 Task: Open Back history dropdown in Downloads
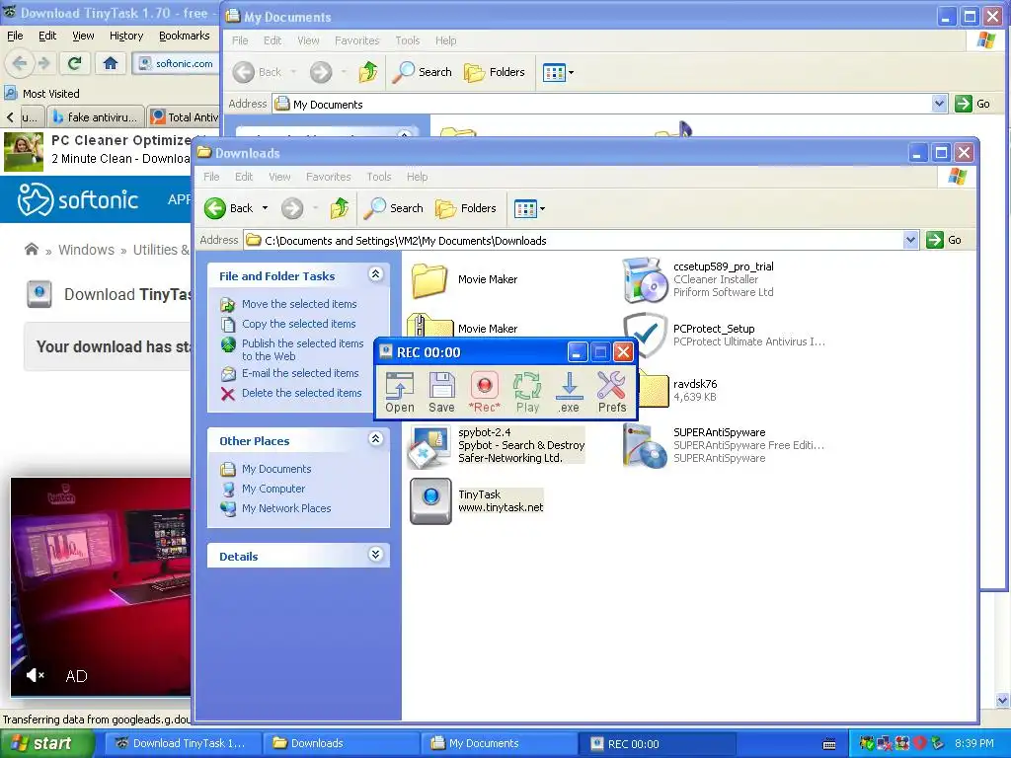[x=265, y=208]
